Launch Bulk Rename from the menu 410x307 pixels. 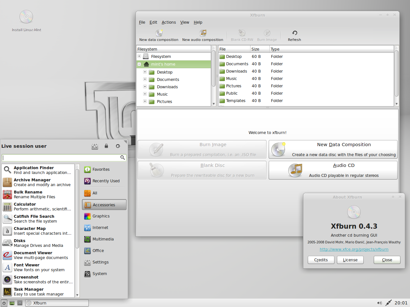pos(38,194)
